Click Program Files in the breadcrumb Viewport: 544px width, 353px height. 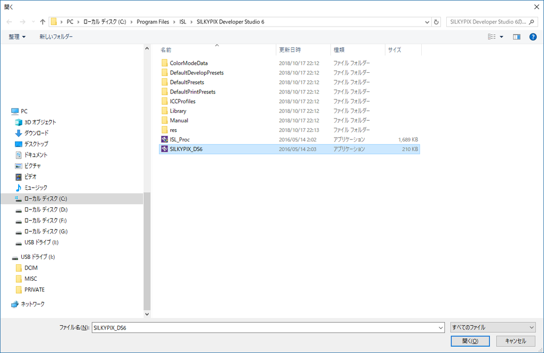tap(152, 22)
